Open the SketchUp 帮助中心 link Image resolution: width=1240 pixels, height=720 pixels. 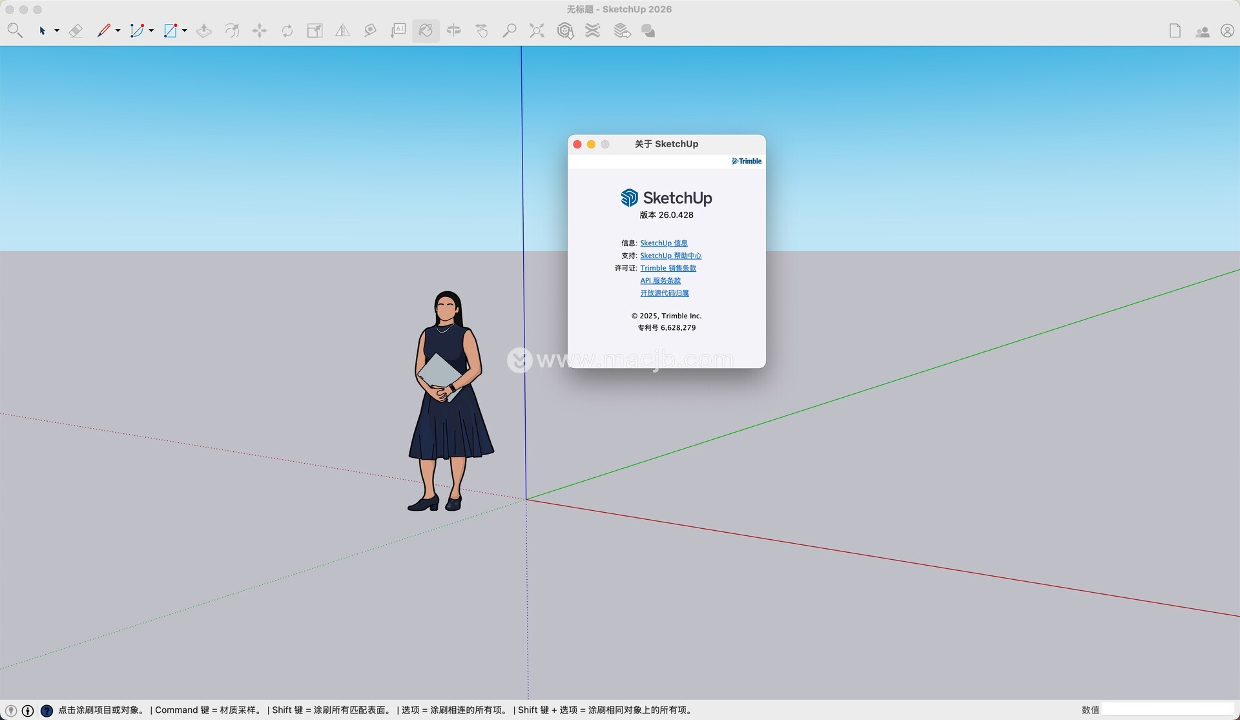coord(670,256)
